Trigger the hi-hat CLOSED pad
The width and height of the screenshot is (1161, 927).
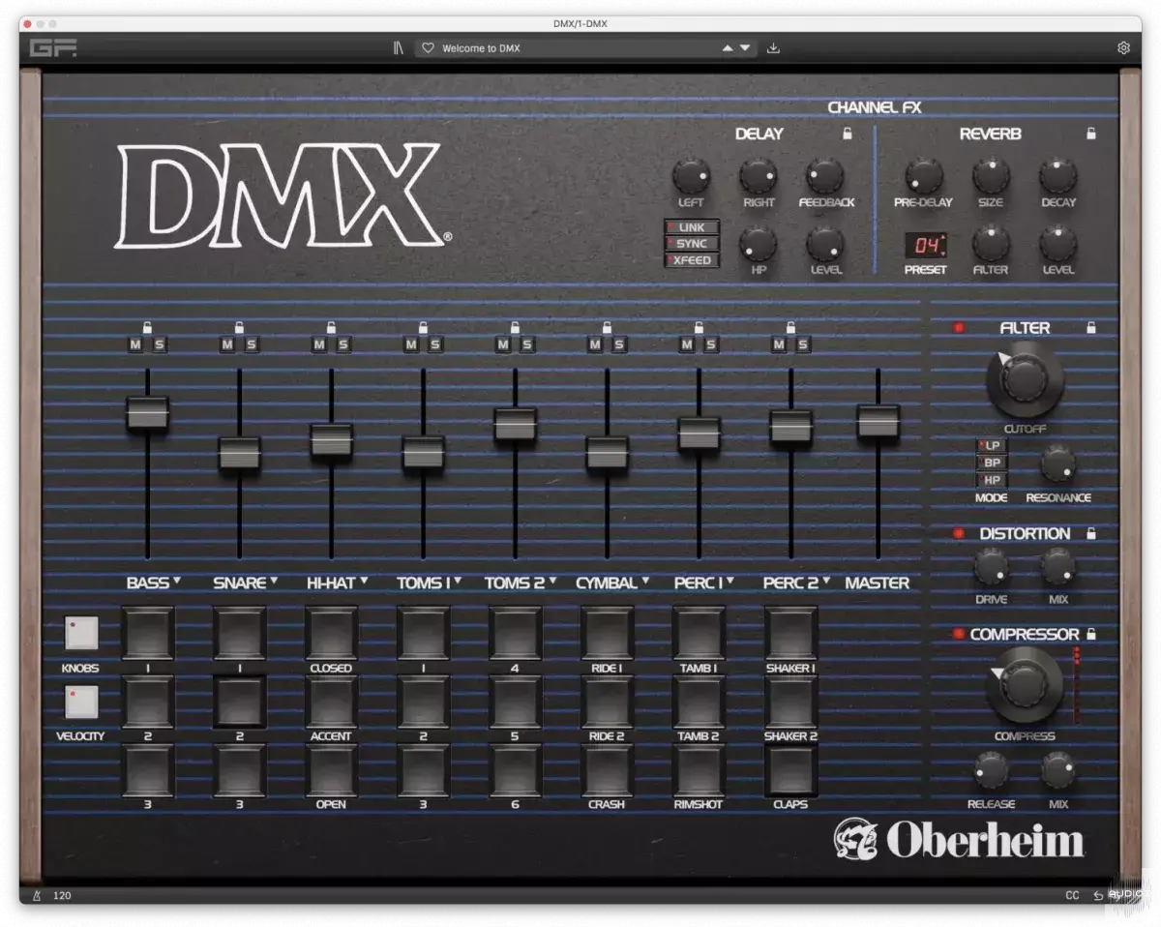(331, 633)
